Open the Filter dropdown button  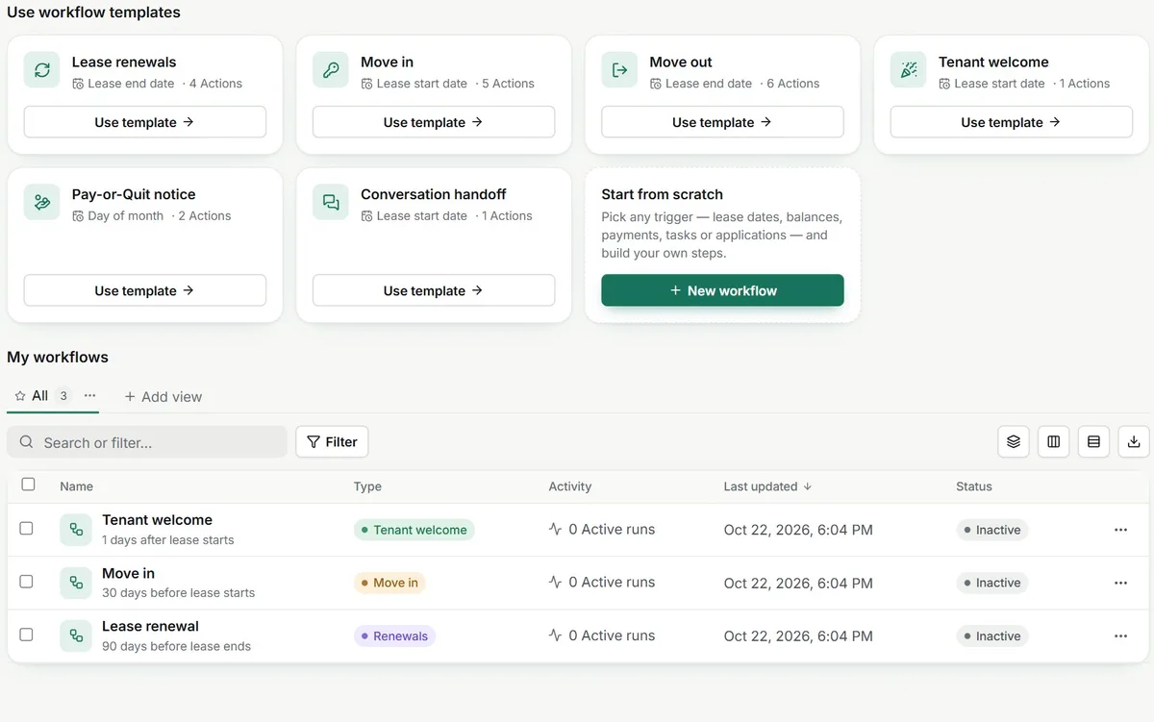click(332, 441)
